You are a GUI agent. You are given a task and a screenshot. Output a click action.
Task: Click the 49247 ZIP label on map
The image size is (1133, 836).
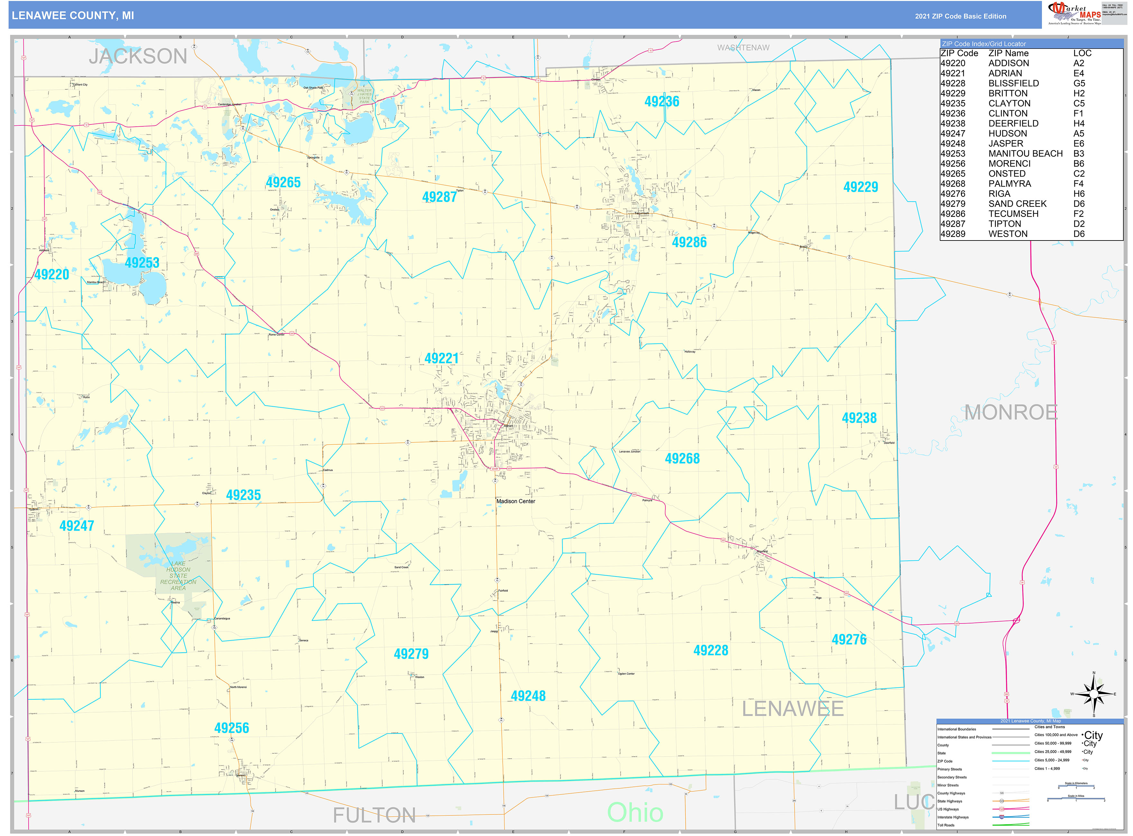pos(77,526)
